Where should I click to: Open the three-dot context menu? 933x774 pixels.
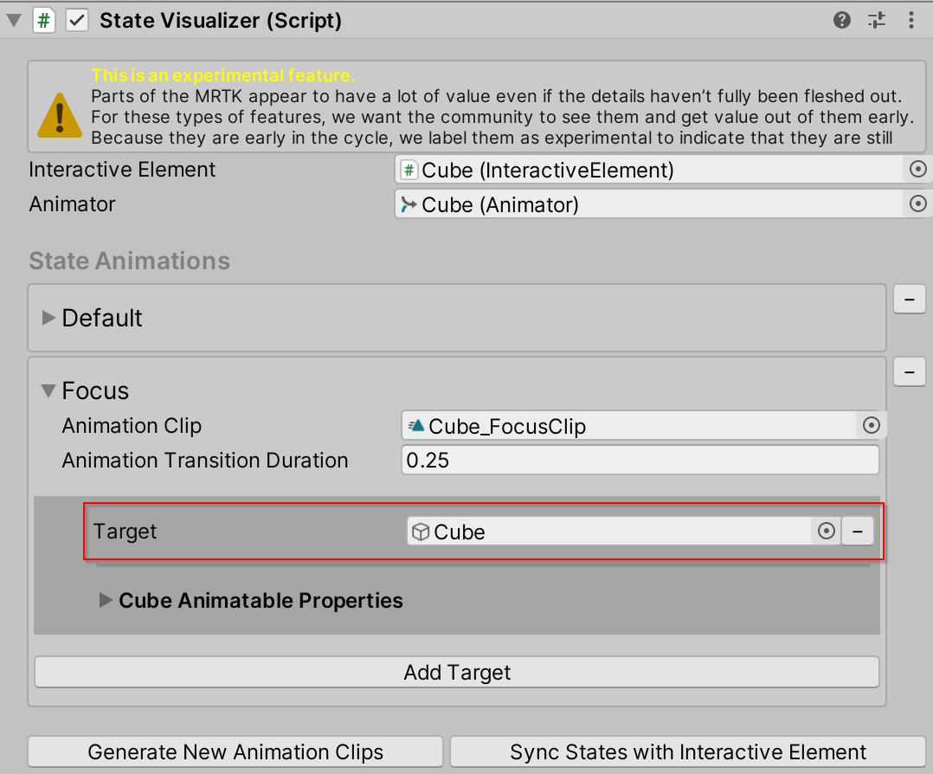click(x=910, y=19)
